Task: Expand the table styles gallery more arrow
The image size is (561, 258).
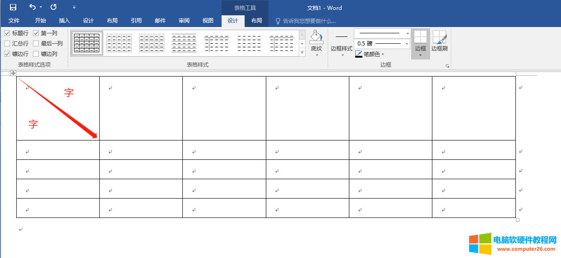Action: tap(302, 53)
